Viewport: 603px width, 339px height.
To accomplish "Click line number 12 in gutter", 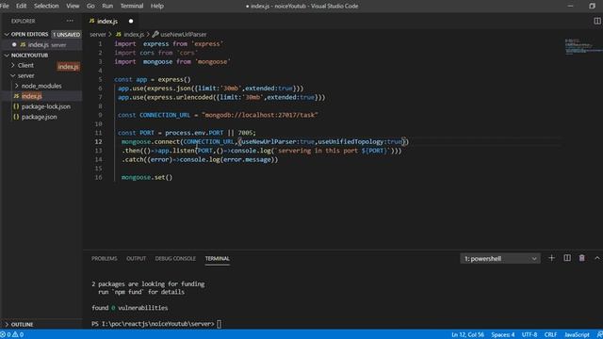I will (x=98, y=142).
